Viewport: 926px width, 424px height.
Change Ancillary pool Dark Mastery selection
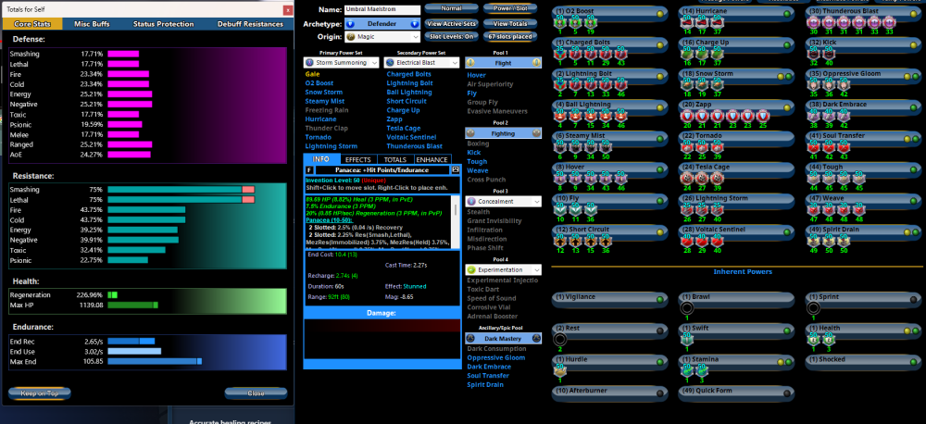click(503, 339)
